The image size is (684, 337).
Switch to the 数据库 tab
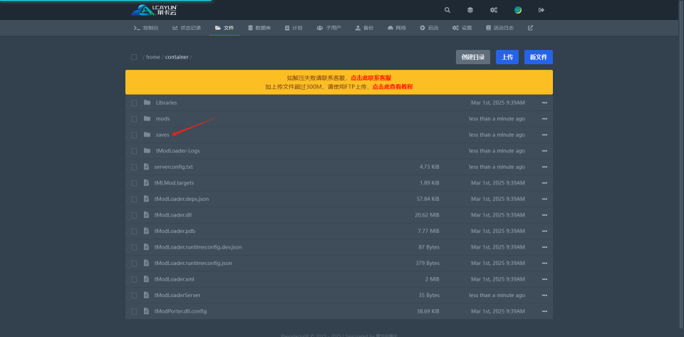tap(259, 28)
